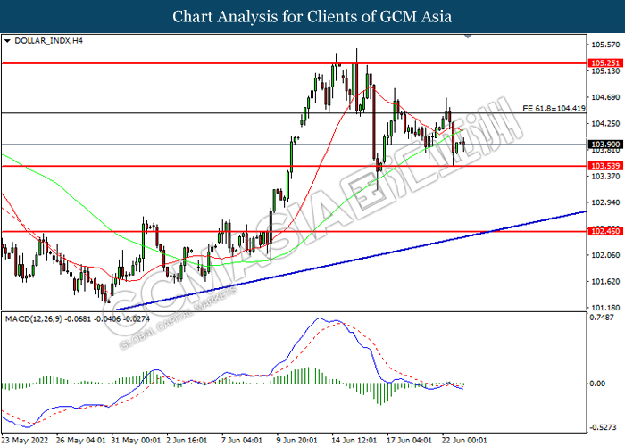The image size is (625, 446).
Task: Click the 26 May 04:01 date label
Action: (81, 440)
